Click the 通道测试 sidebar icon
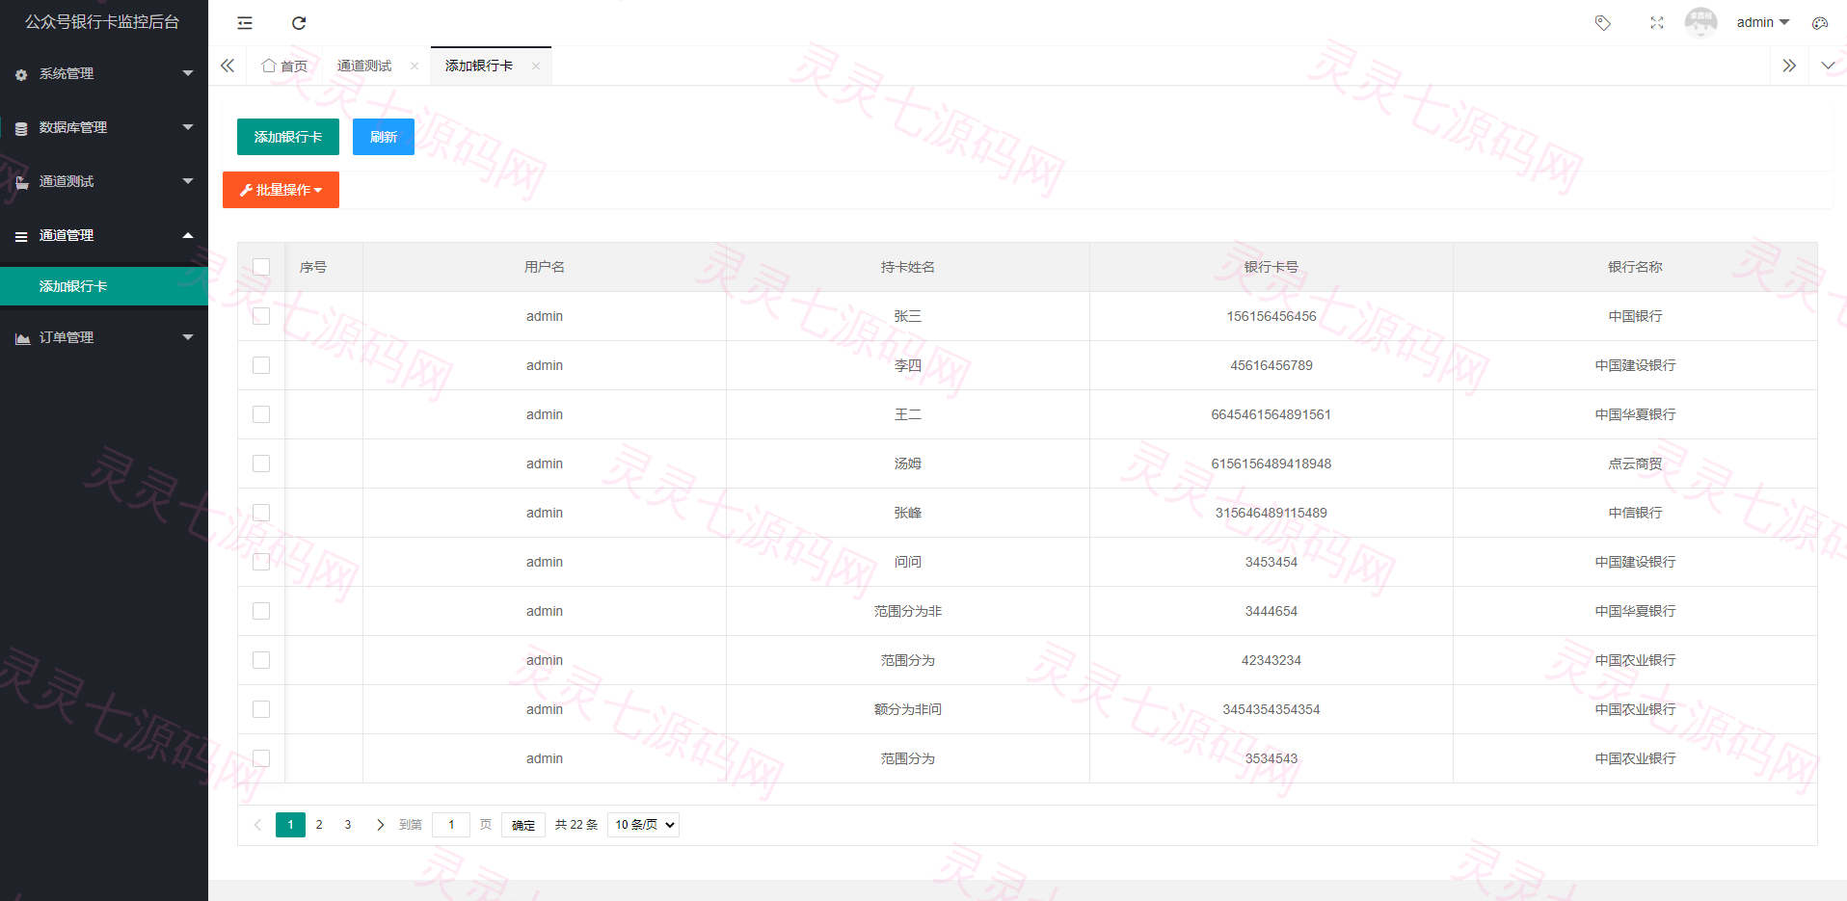This screenshot has height=901, width=1847. click(x=21, y=182)
